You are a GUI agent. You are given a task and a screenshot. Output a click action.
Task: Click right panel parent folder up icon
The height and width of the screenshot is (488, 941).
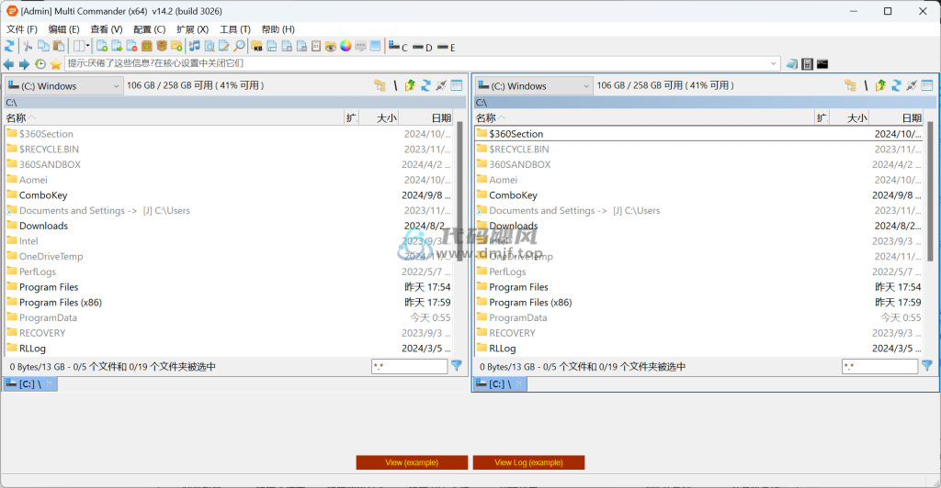[881, 85]
